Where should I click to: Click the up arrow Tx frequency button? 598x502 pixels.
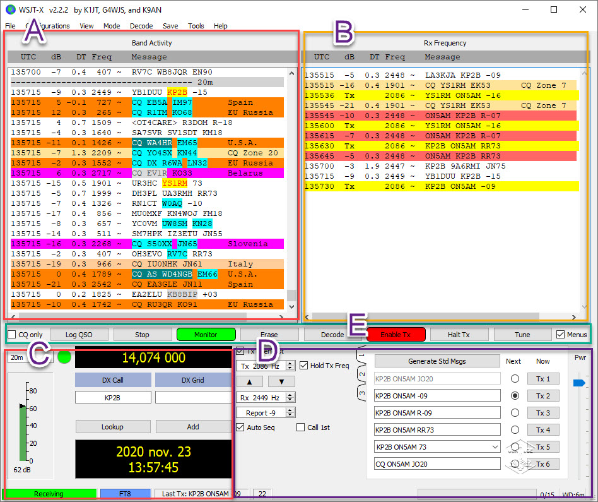tap(249, 381)
